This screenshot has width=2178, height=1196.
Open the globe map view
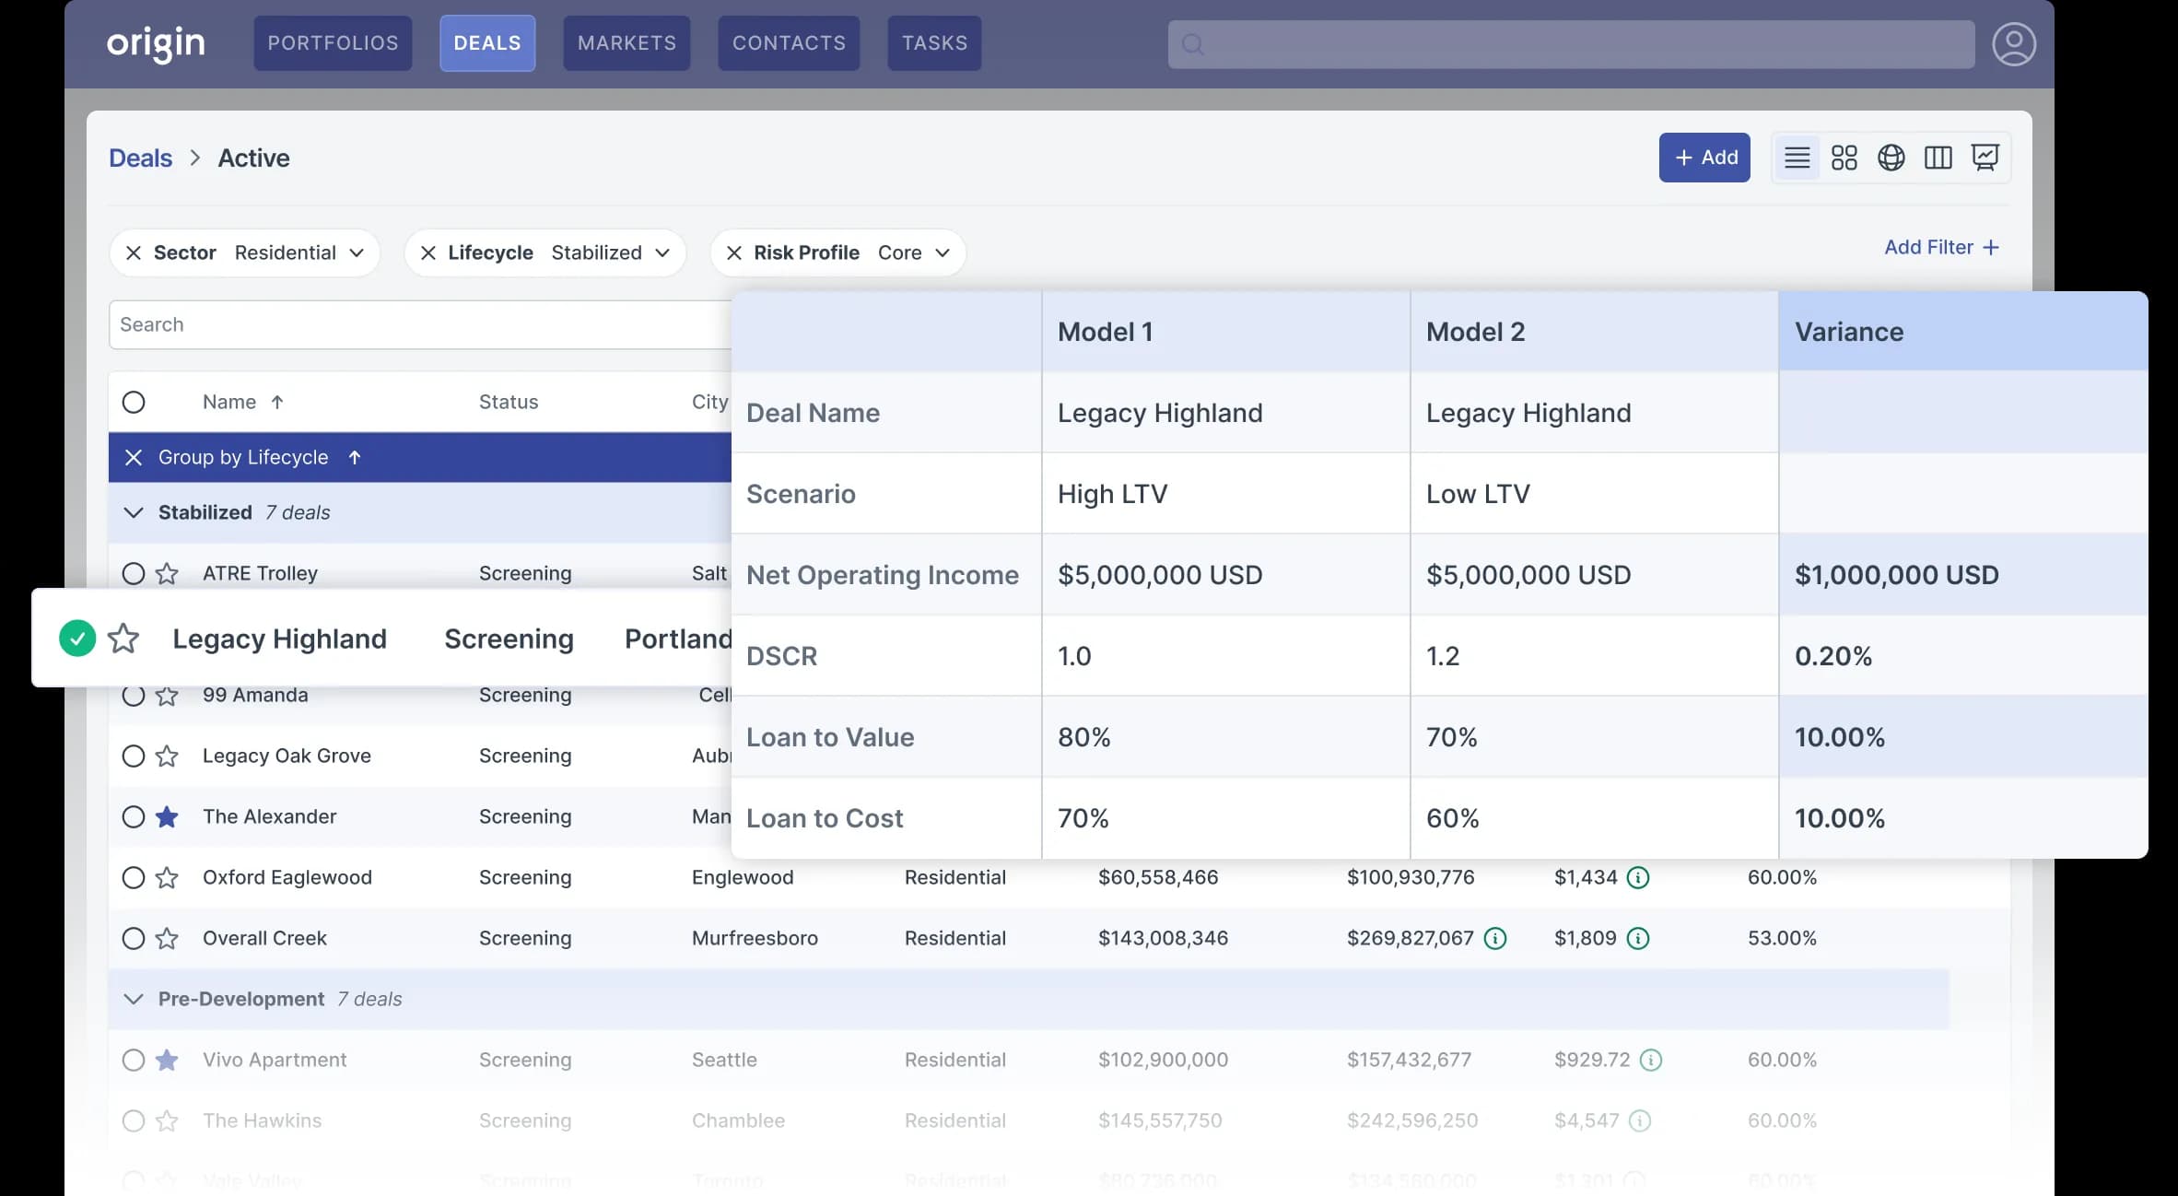(x=1891, y=158)
